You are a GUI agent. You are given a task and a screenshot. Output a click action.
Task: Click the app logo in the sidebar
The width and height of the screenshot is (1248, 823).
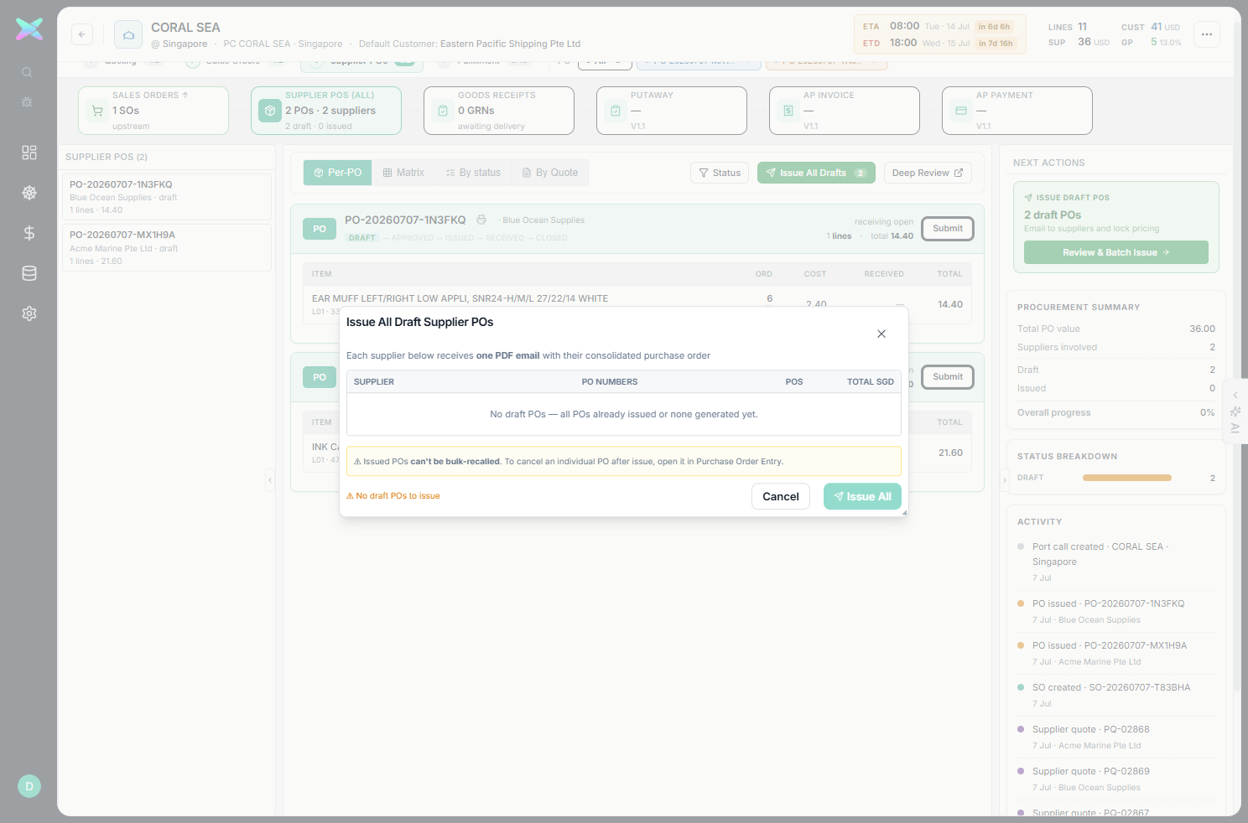(29, 29)
